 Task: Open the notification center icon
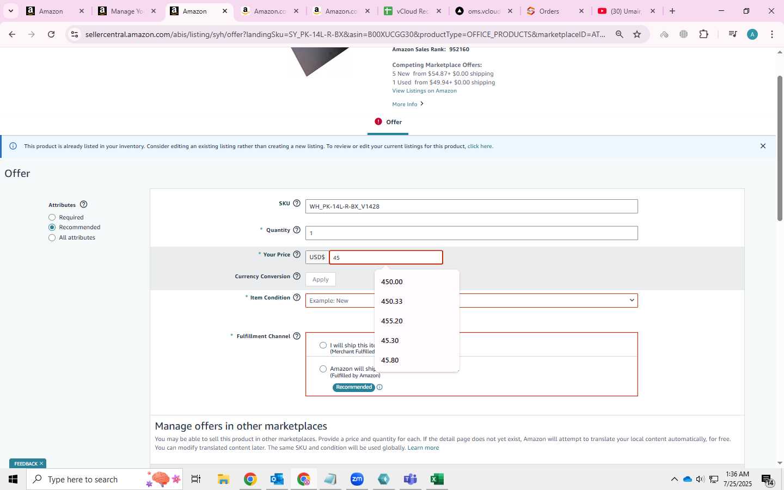767,480
